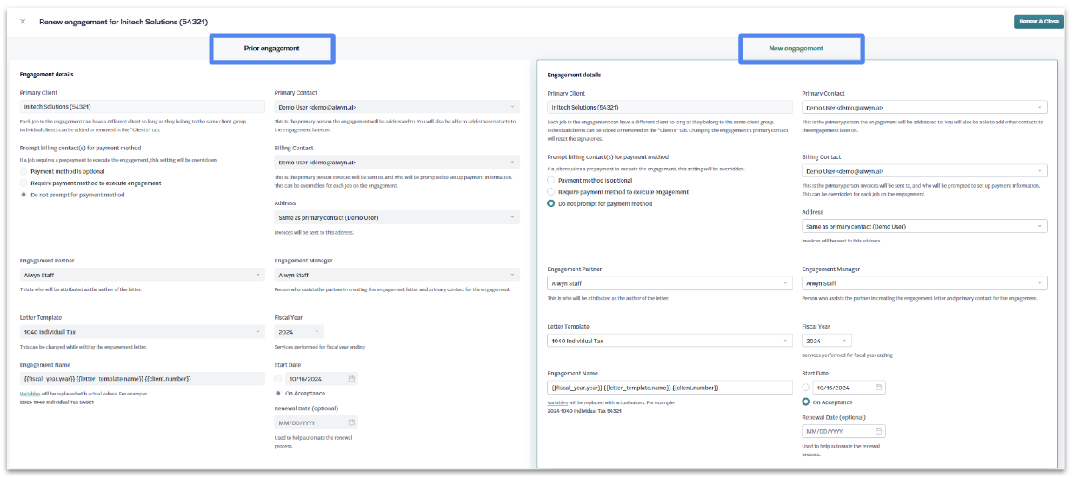Open Fiscal Year dropdown in new engagement
This screenshot has width=1073, height=478.
[x=827, y=341]
